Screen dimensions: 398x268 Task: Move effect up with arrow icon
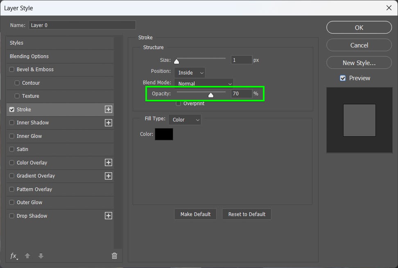pos(27,256)
